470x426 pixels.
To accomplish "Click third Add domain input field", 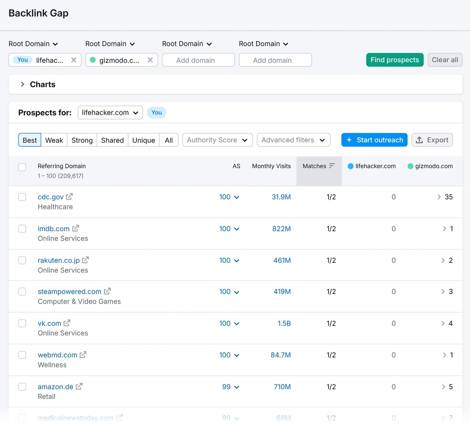I will click(x=198, y=60).
